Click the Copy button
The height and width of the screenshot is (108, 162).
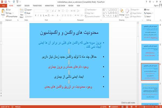click(9, 13)
